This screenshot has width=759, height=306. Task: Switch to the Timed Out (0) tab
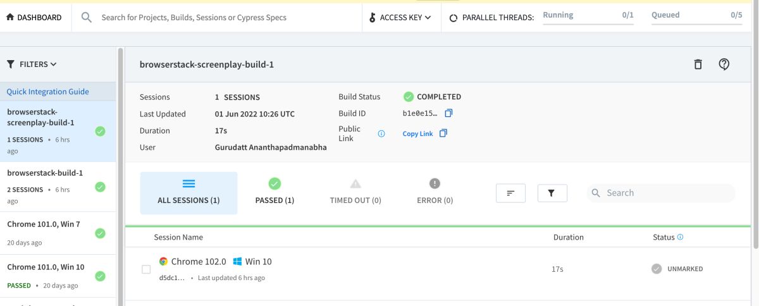point(355,193)
